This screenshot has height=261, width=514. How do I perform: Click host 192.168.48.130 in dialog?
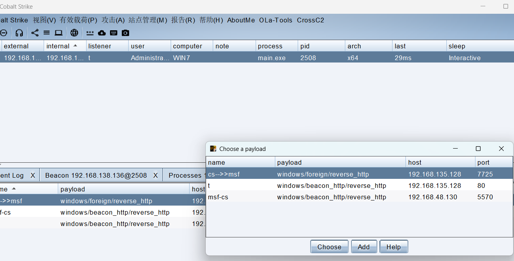click(433, 197)
